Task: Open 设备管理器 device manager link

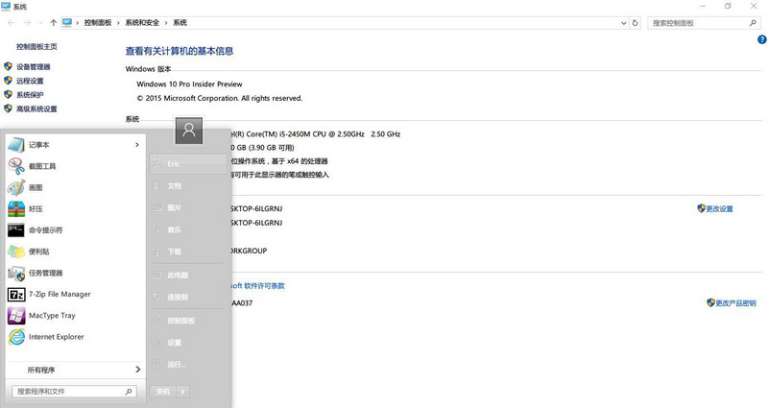Action: [x=34, y=66]
